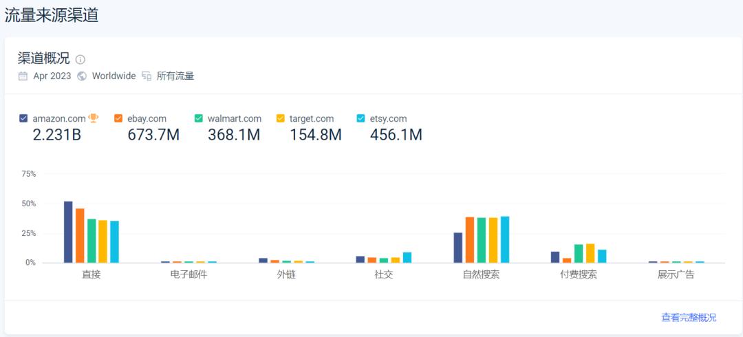This screenshot has width=743, height=337.
Task: Click the ebay.com bar in 直接
Action: click(80, 235)
